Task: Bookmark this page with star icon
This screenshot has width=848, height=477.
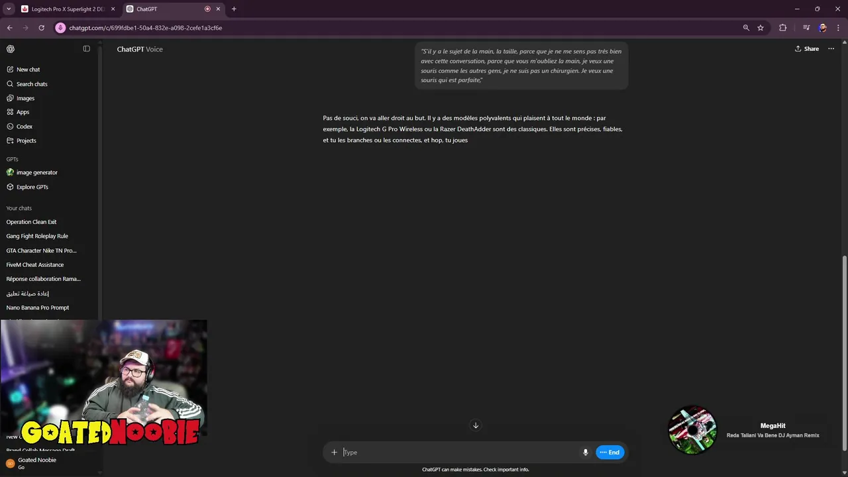Action: [x=761, y=28]
